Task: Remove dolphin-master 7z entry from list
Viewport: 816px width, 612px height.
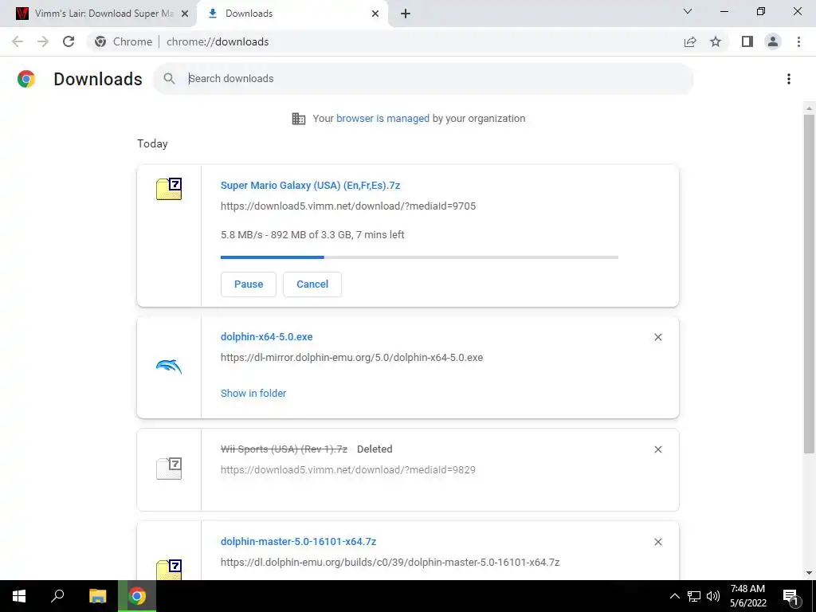Action: (x=657, y=542)
